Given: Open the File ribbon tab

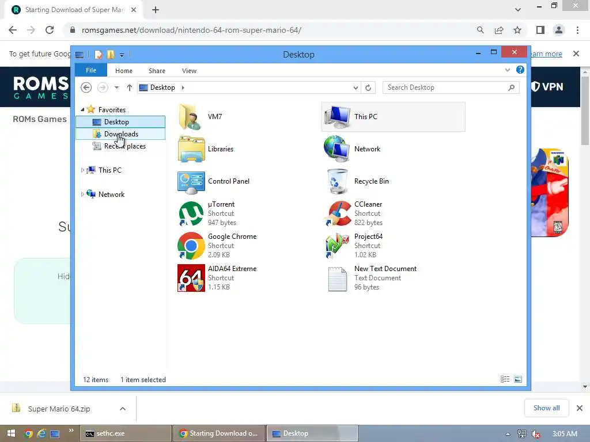Looking at the screenshot, I should point(91,70).
